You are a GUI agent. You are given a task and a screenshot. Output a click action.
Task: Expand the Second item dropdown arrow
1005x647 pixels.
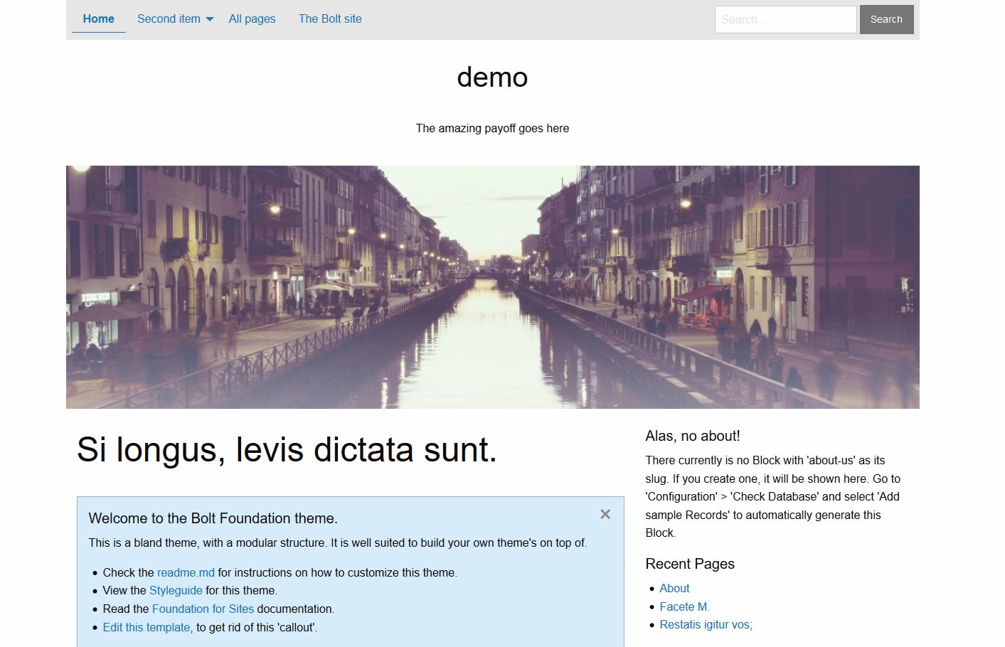pyautogui.click(x=210, y=19)
